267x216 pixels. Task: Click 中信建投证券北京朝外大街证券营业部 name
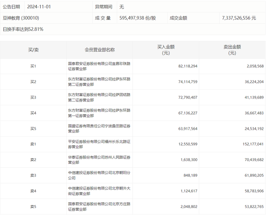[99, 191]
